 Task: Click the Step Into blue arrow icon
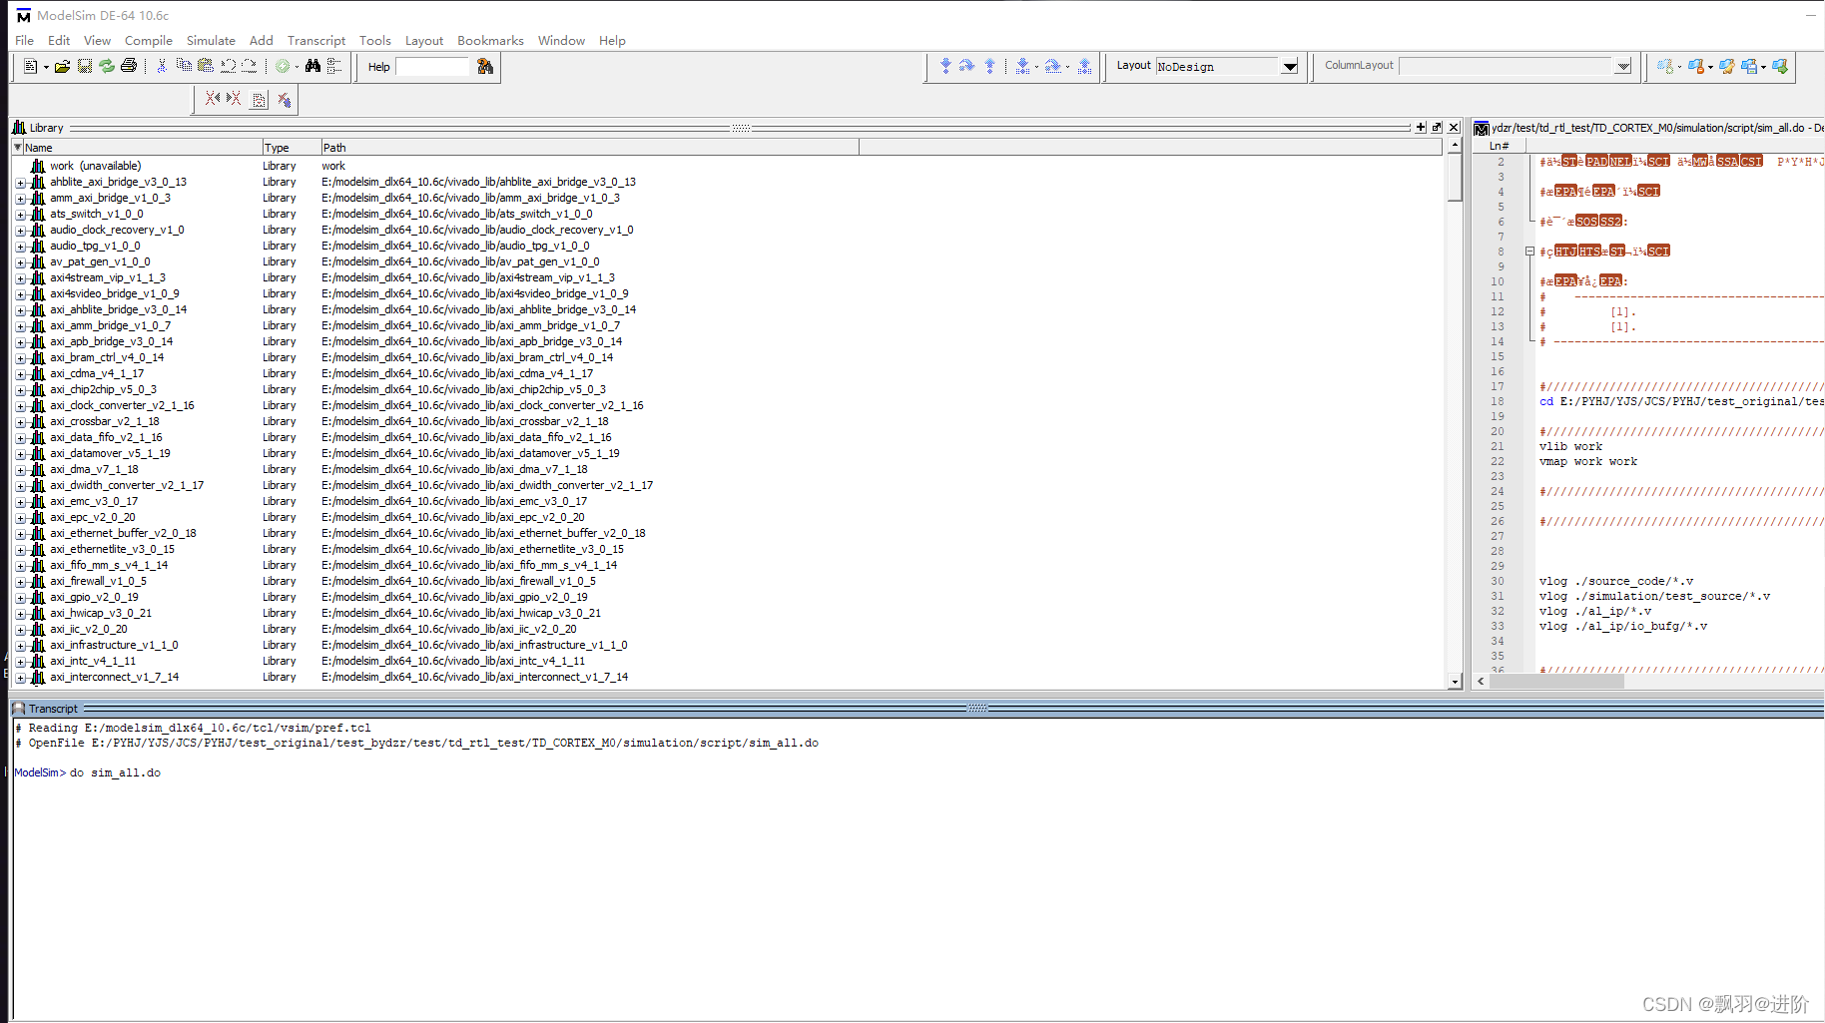[x=945, y=66]
